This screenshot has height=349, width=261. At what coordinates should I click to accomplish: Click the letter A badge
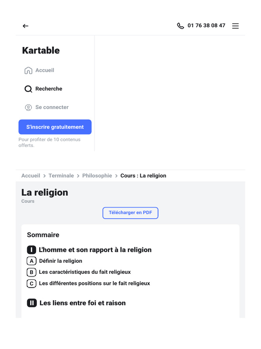click(32, 261)
